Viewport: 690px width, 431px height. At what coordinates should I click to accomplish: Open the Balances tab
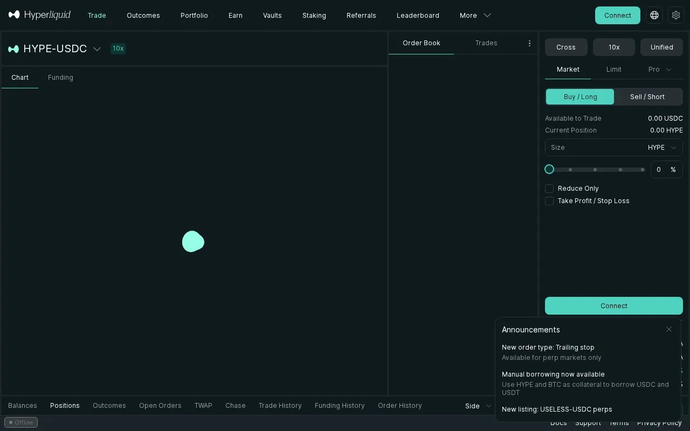click(23, 406)
